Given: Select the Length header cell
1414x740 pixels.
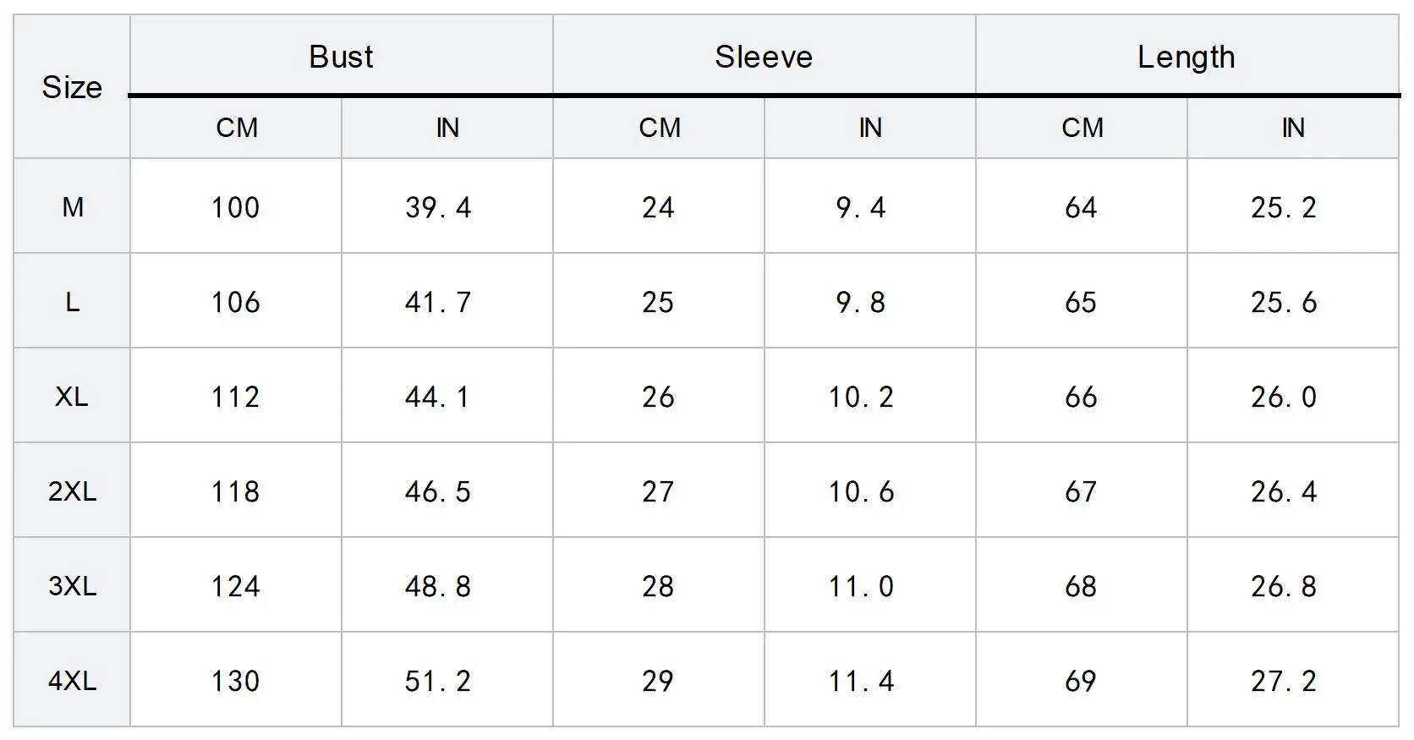Looking at the screenshot, I should [x=1186, y=57].
